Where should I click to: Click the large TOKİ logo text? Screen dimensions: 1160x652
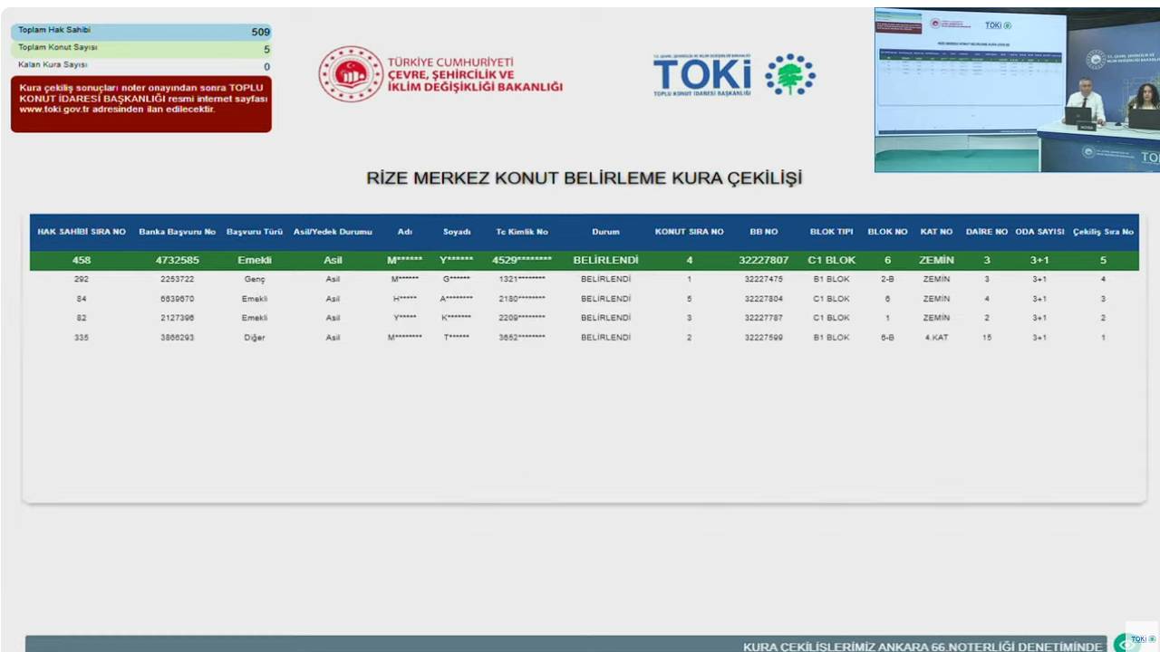(702, 74)
